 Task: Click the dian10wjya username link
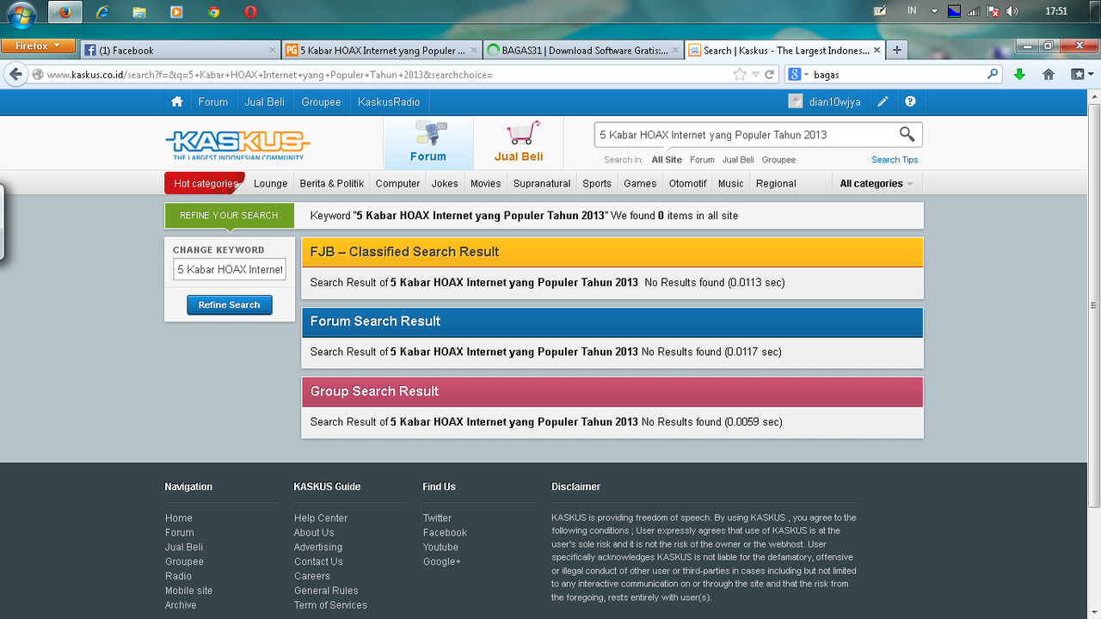tap(834, 101)
